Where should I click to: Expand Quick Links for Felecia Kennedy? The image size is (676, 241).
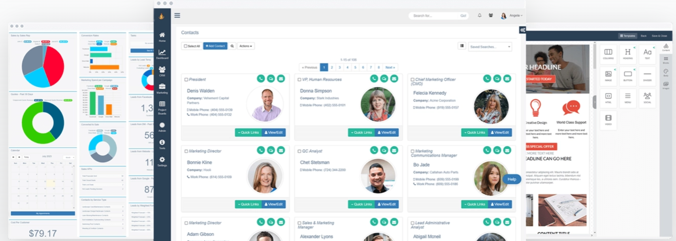coord(475,133)
